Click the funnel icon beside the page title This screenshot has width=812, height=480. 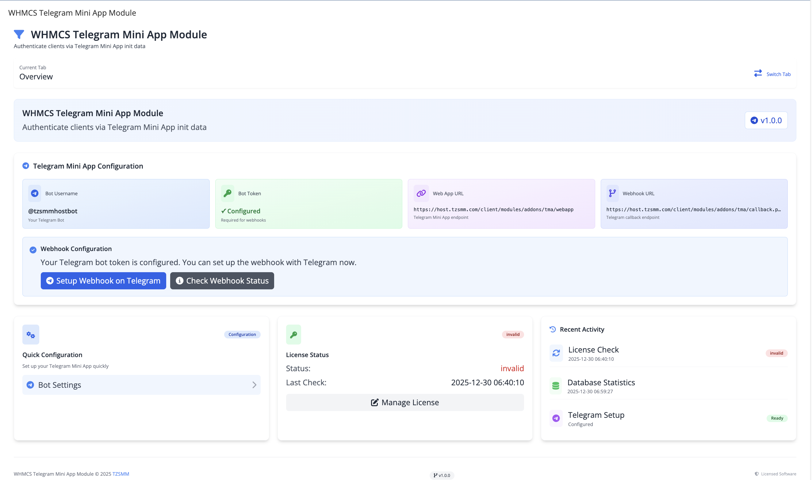point(19,34)
